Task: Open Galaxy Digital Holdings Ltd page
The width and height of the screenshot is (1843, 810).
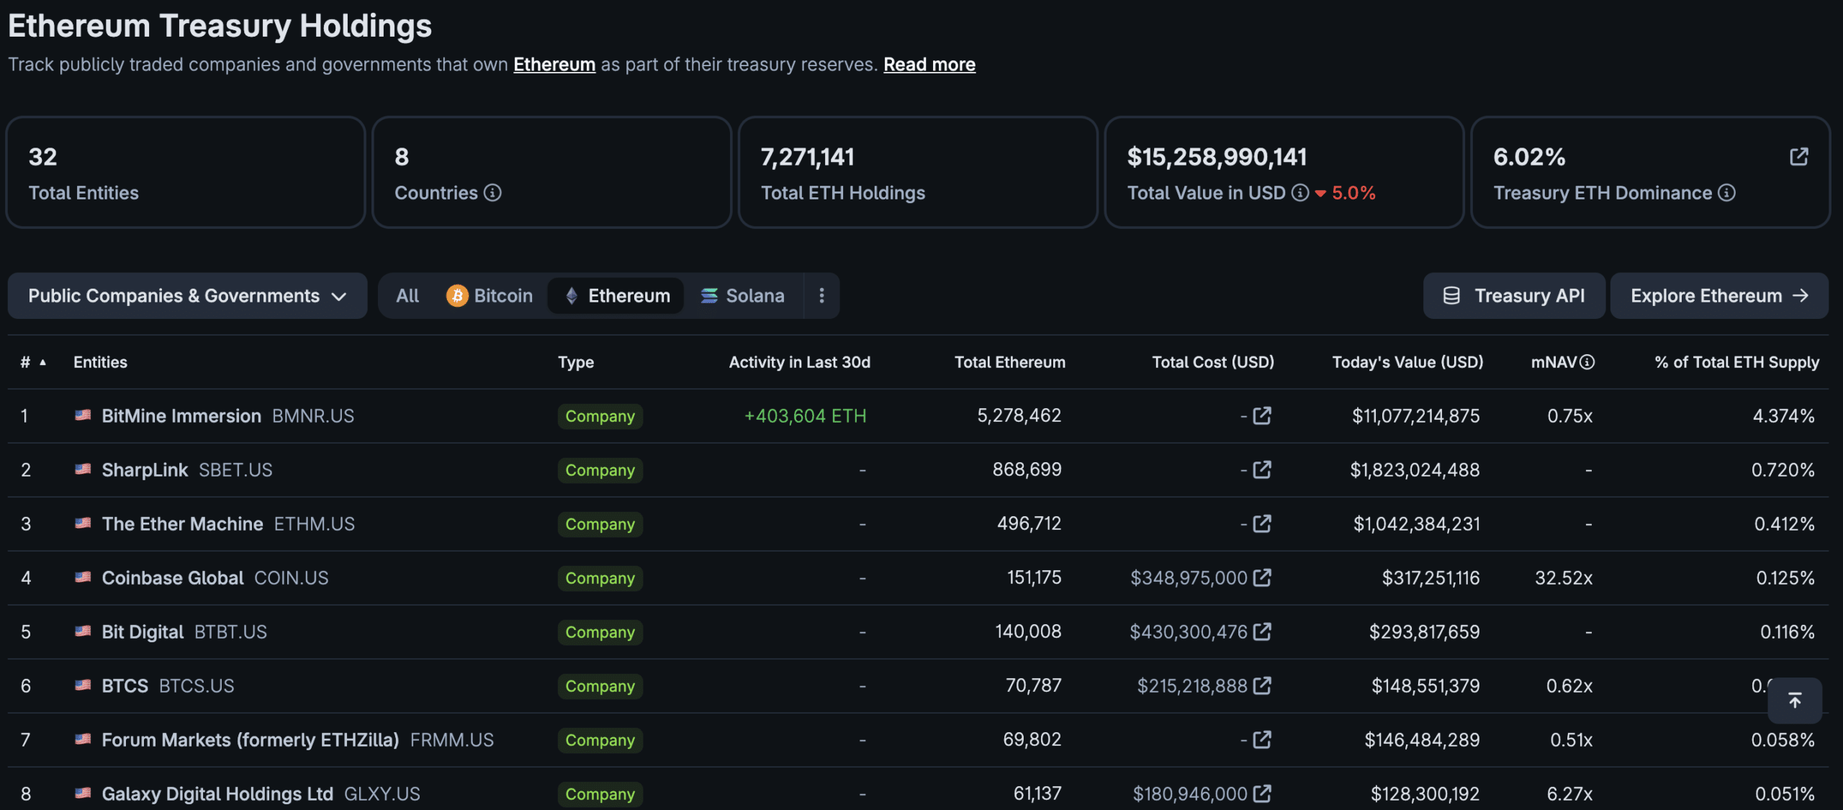Action: click(217, 793)
